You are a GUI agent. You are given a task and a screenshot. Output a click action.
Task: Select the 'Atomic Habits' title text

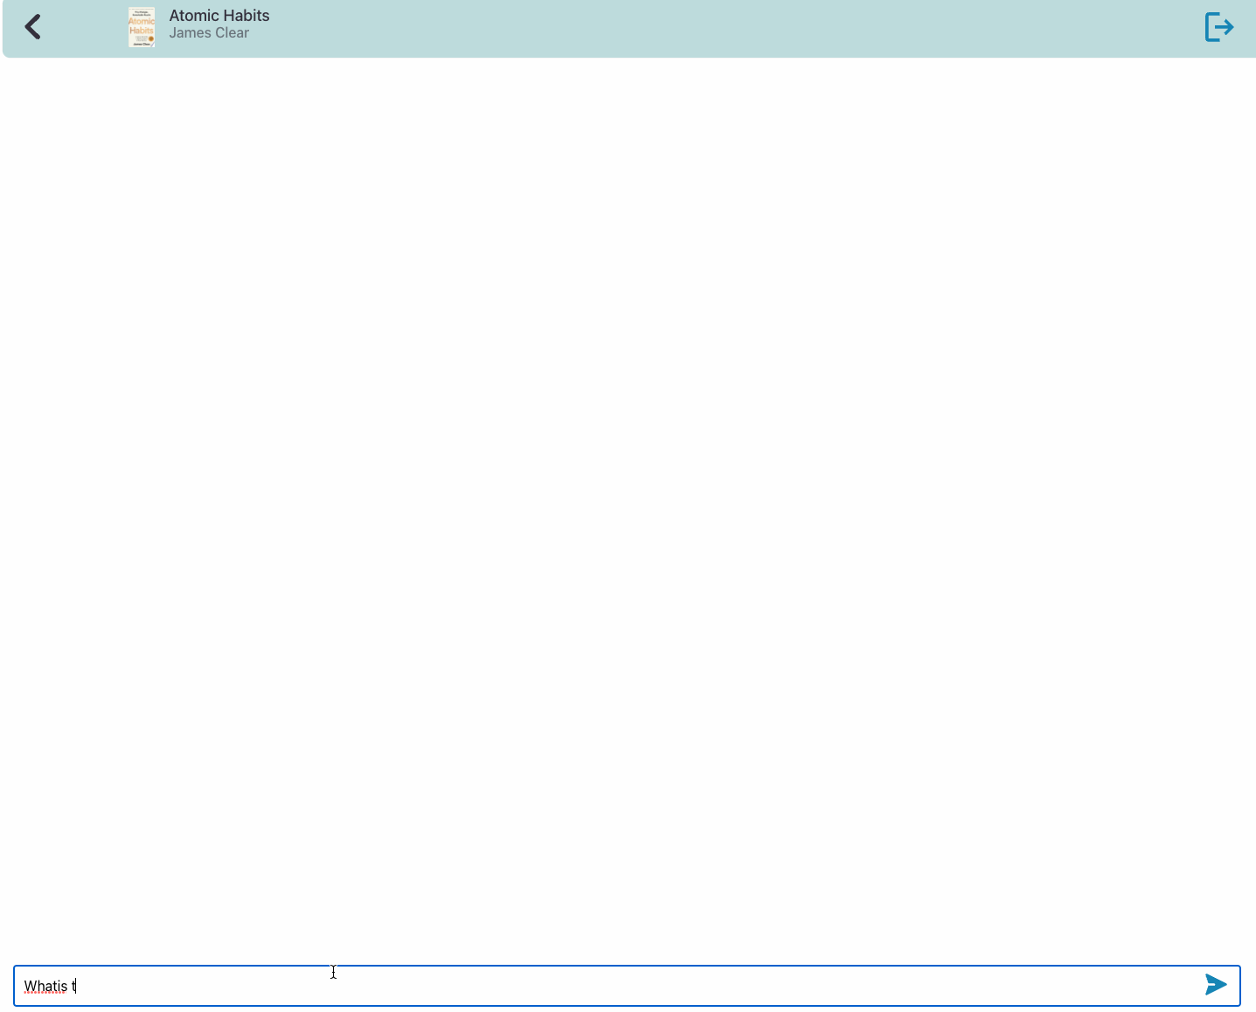[x=219, y=16]
